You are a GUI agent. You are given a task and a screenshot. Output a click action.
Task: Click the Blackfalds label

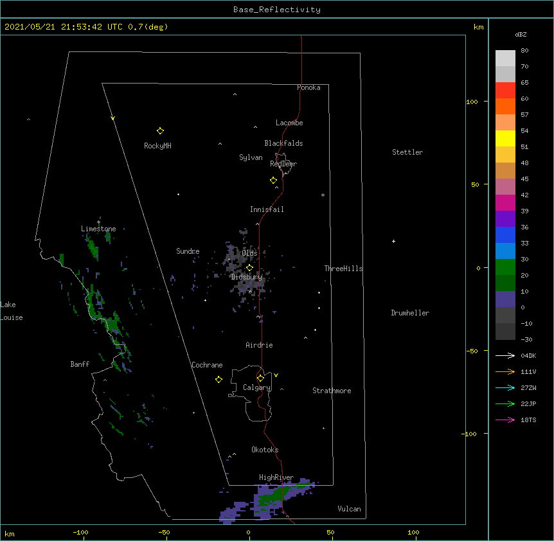283,143
